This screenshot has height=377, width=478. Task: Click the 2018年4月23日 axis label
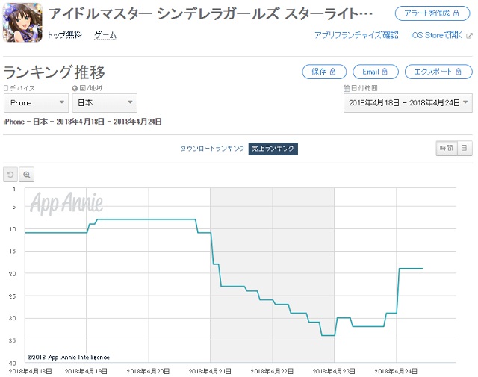[x=334, y=371]
